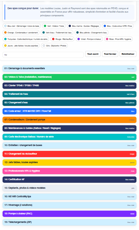This screenshot has width=139, height=230.
Task: Choose Turquoise : Carte électronique chip
Action: click(x=26, y=39)
